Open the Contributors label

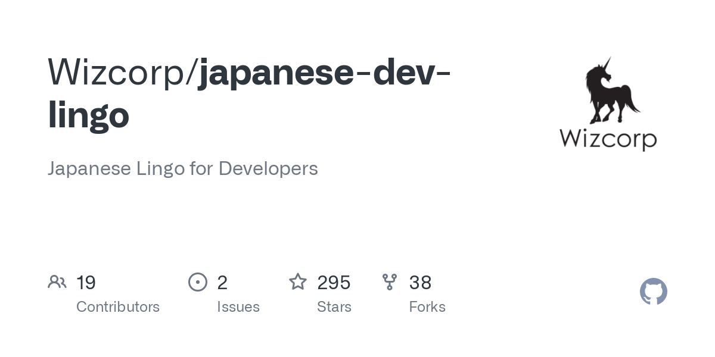(118, 307)
